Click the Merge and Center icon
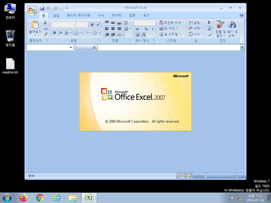 coord(126,29)
